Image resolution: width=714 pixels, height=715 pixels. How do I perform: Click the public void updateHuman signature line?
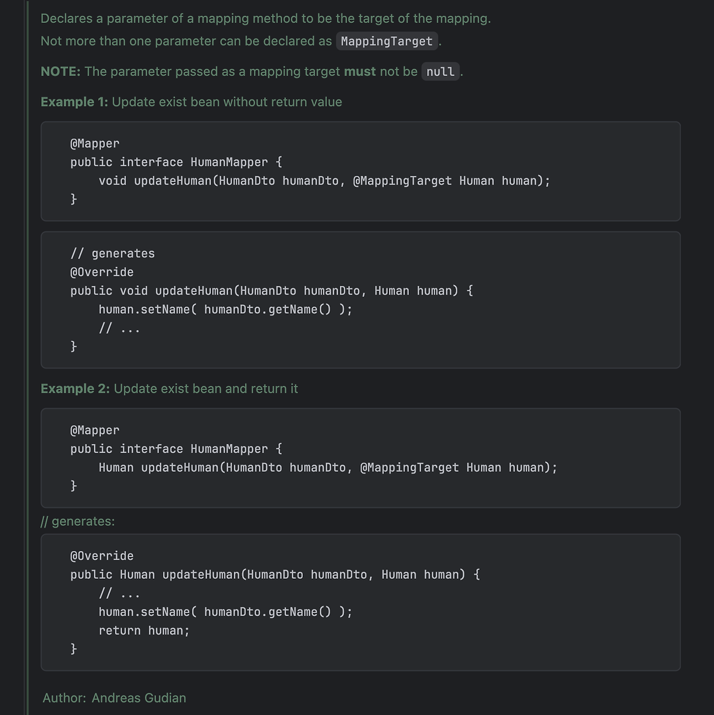pos(272,291)
